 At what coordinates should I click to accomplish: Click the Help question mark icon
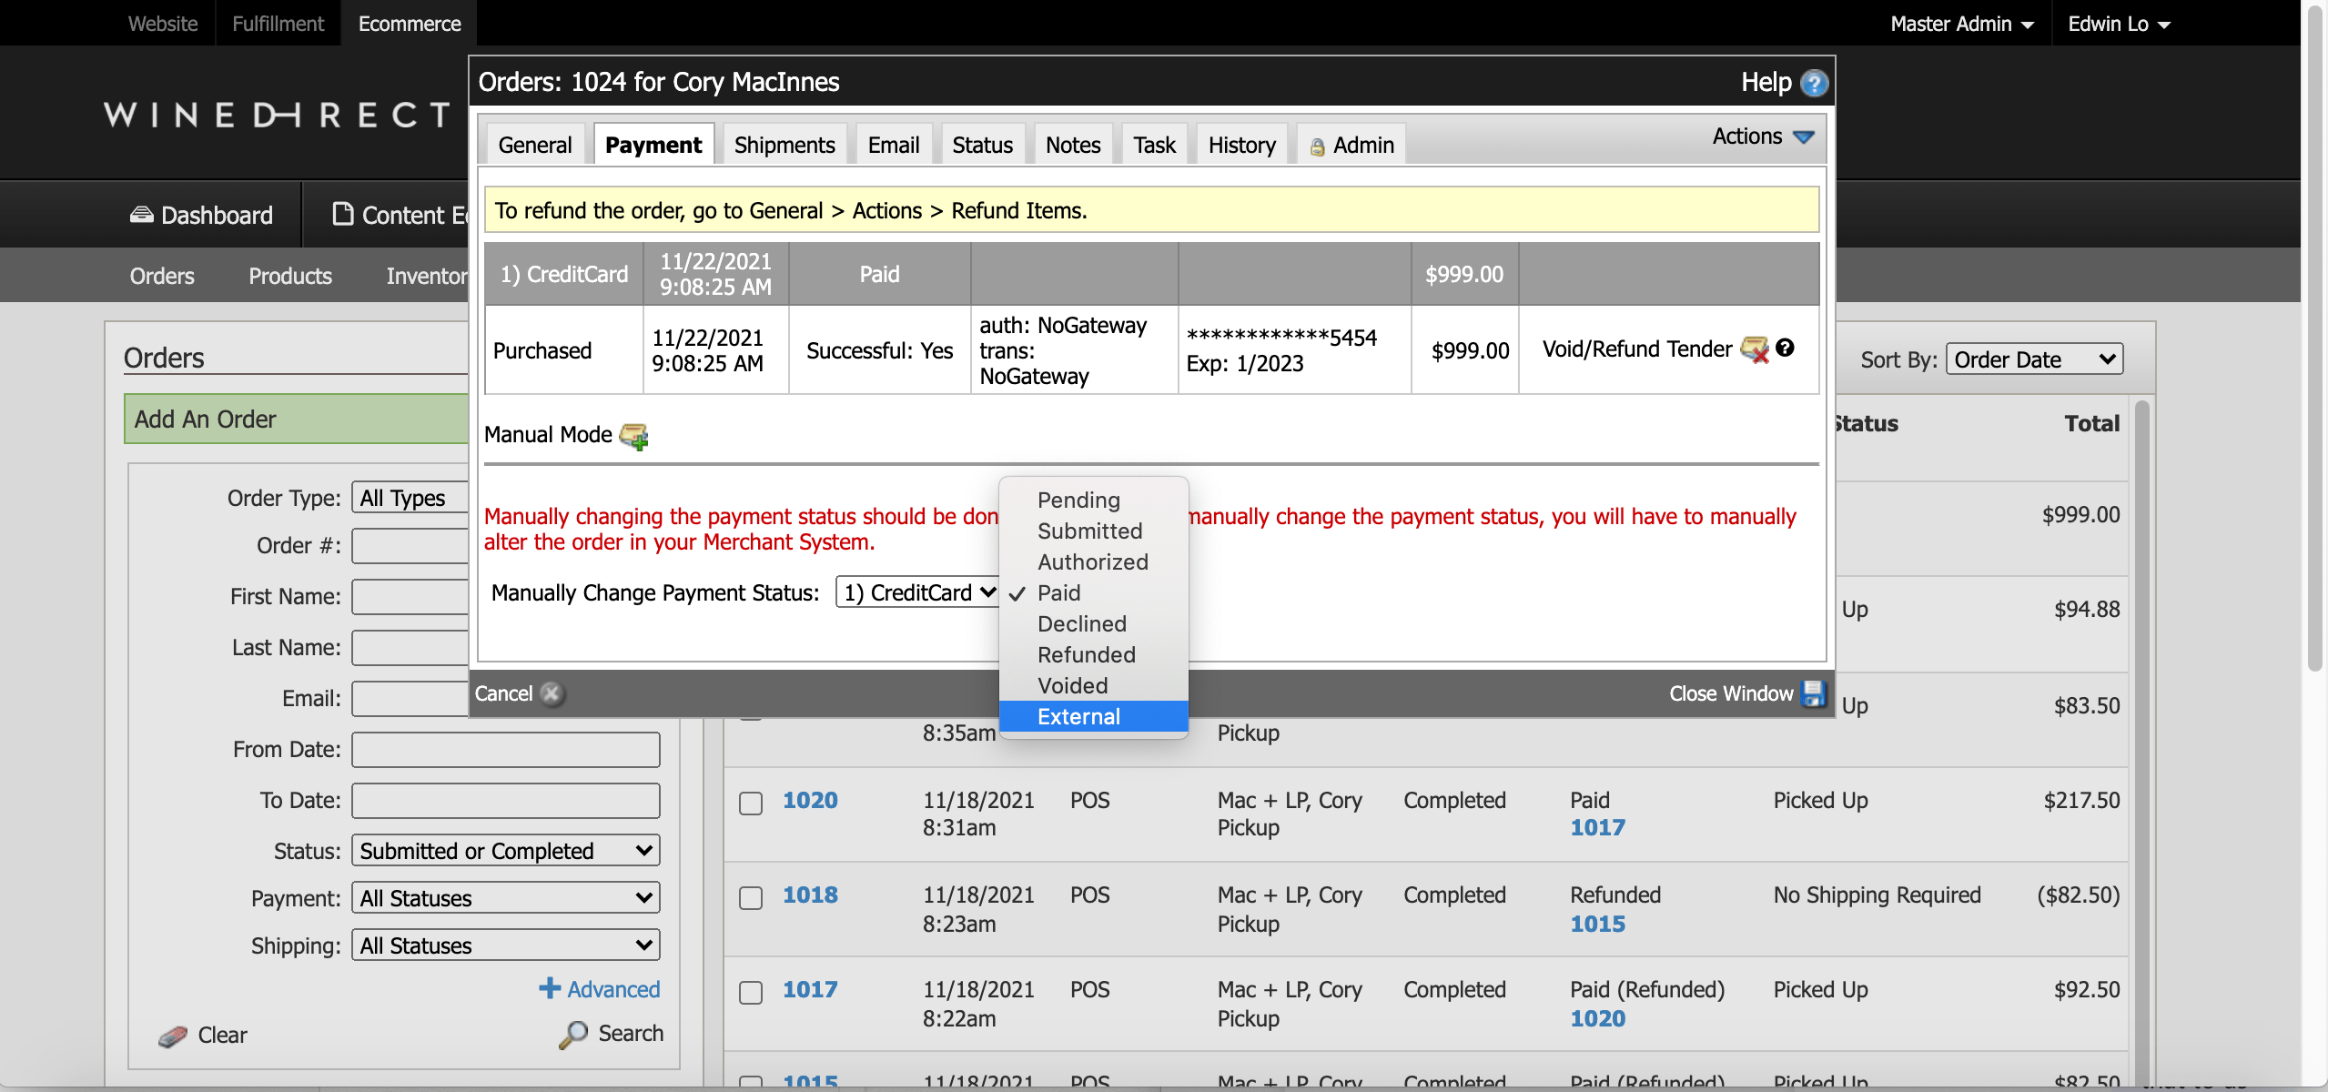tap(1814, 83)
